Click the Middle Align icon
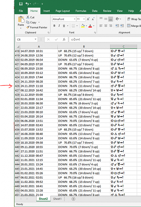The height and width of the screenshot is (207, 141). 106,19
